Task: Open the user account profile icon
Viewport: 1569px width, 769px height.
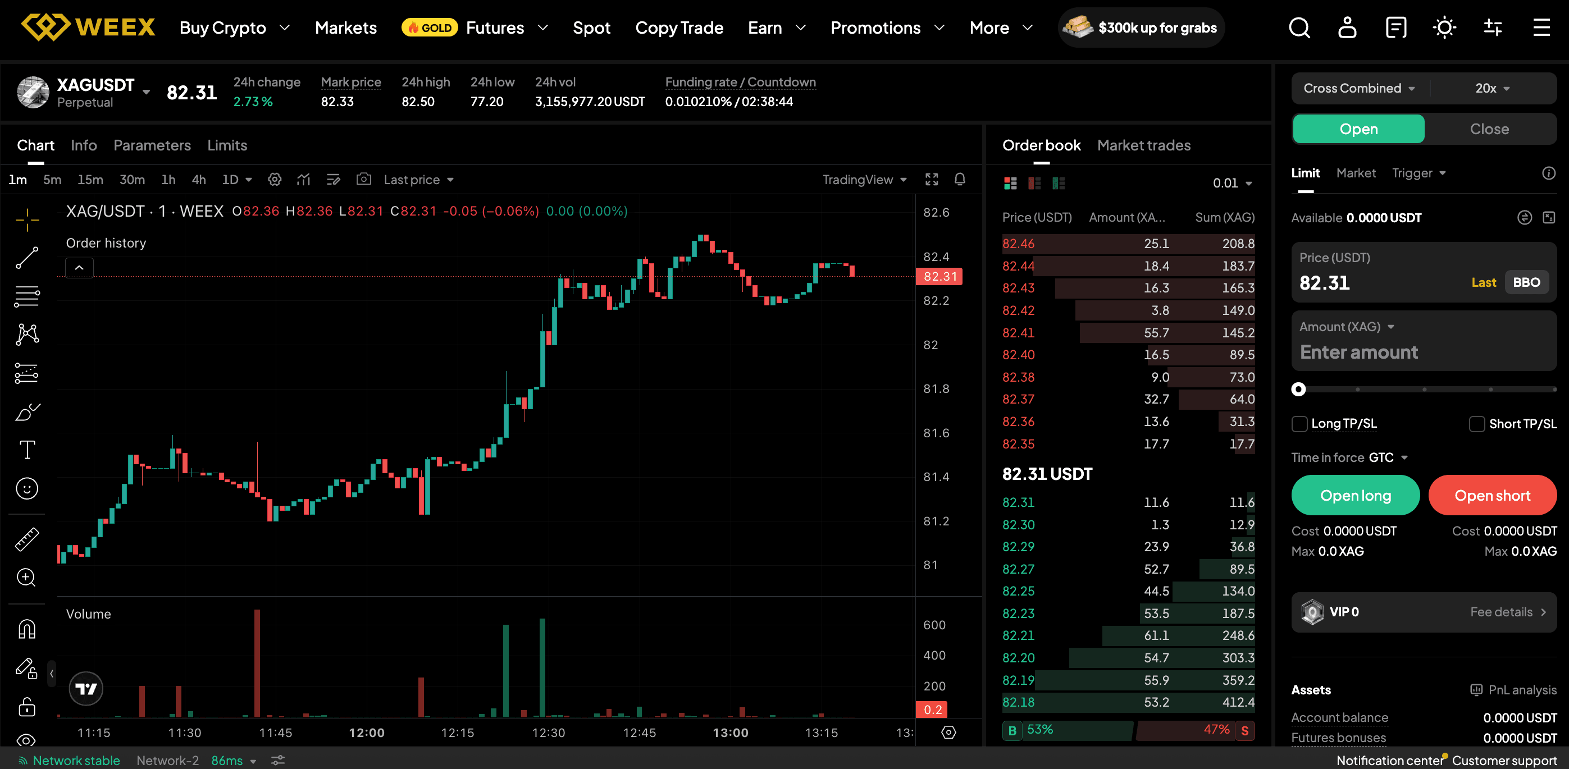Action: [x=1347, y=28]
